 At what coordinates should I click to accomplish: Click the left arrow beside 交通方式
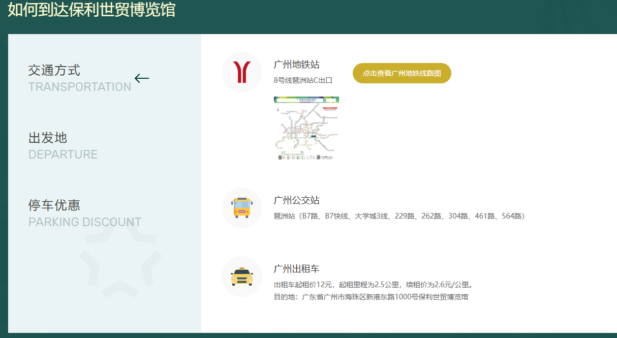[x=142, y=78]
